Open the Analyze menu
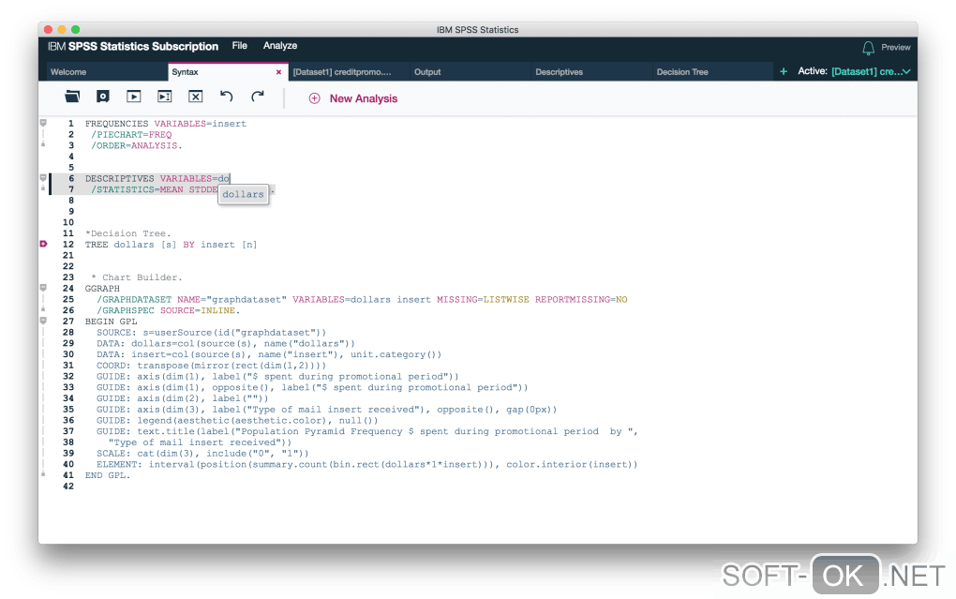Image resolution: width=956 pixels, height=599 pixels. pos(280,46)
